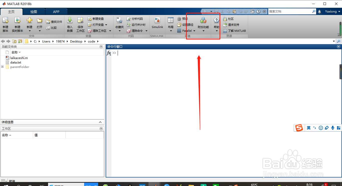Select the Desktop path segment
Image resolution: width=342 pixels, height=186 pixels.
point(76,41)
